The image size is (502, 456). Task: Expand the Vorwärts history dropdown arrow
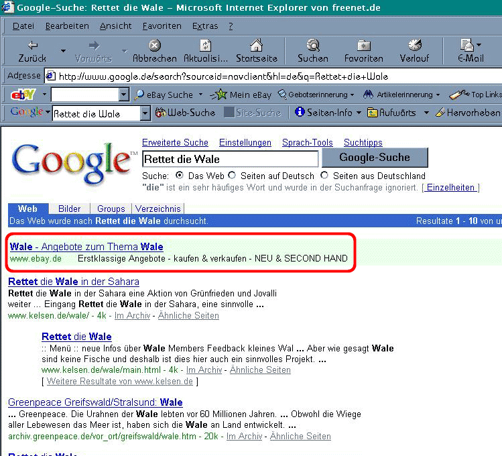tap(125, 51)
